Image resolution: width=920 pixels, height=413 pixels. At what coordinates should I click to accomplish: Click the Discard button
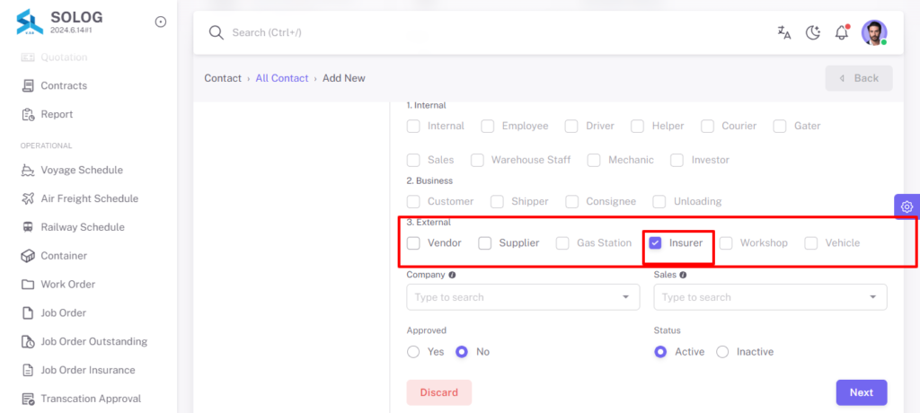click(x=438, y=392)
